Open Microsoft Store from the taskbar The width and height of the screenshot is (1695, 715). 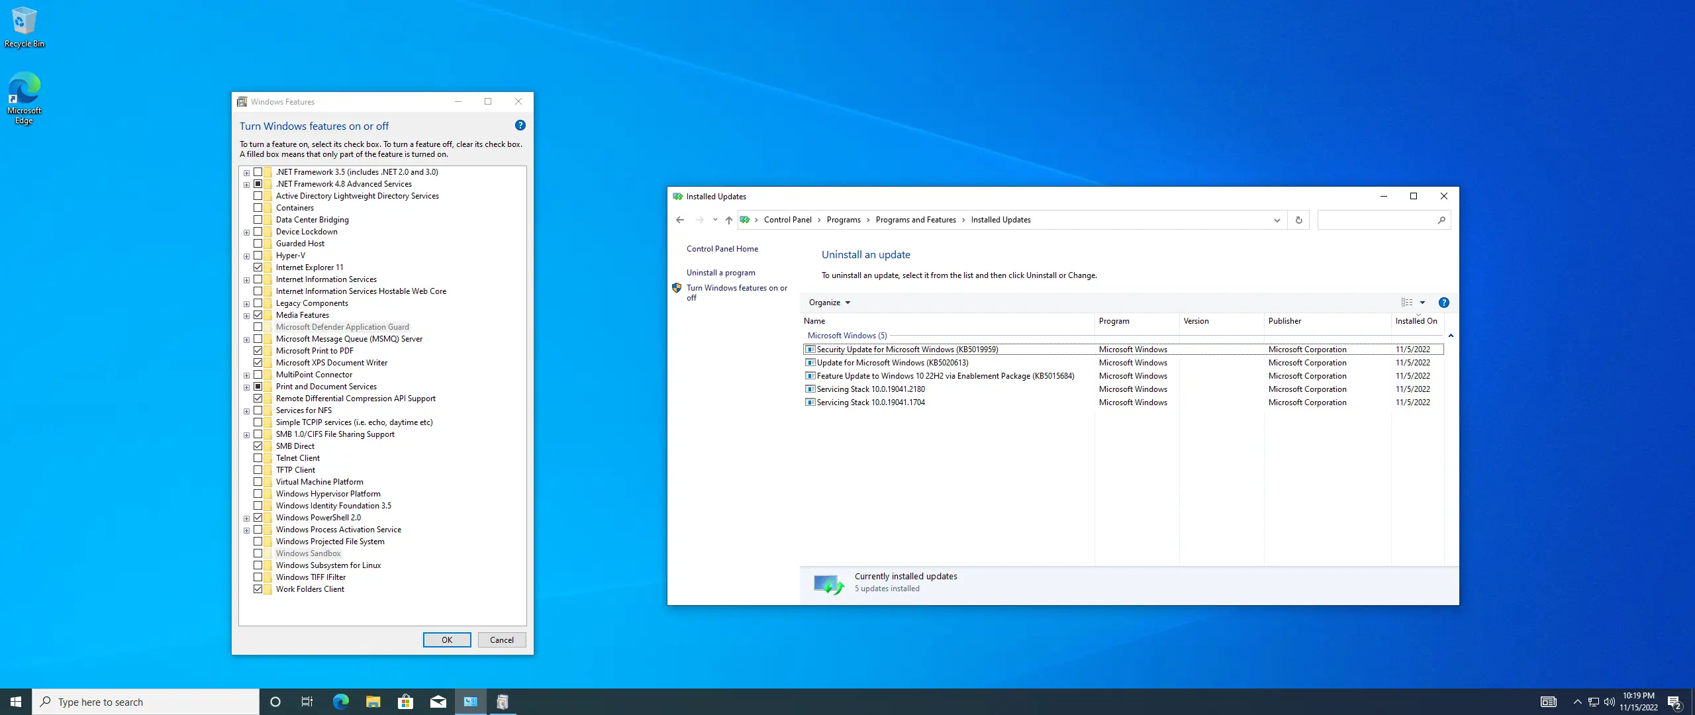[x=405, y=702]
